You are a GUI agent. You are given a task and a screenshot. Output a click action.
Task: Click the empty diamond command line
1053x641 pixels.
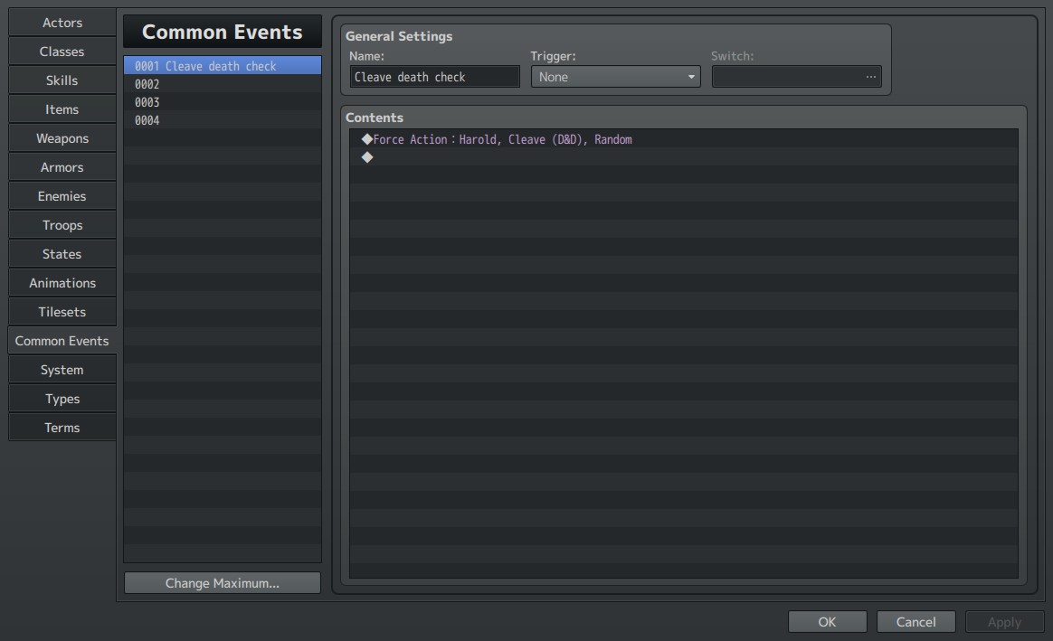pyautogui.click(x=684, y=157)
